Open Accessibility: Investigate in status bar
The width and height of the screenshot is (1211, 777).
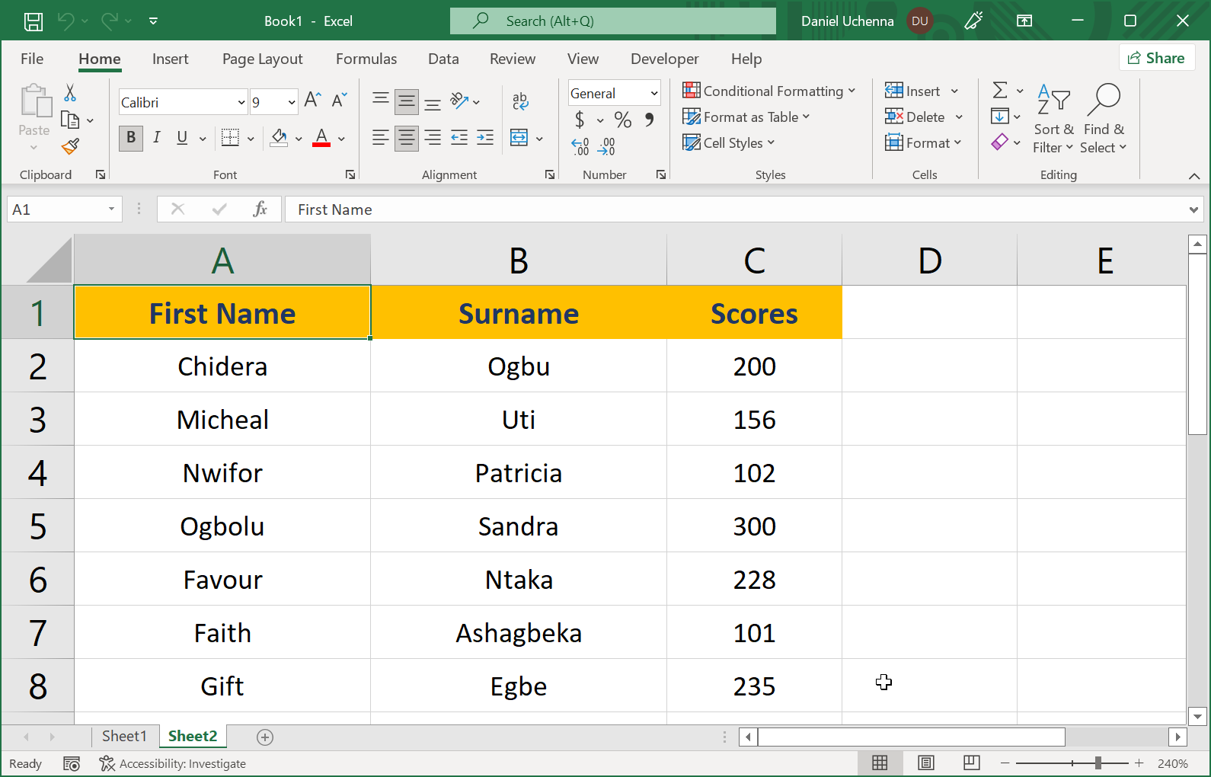(x=173, y=763)
